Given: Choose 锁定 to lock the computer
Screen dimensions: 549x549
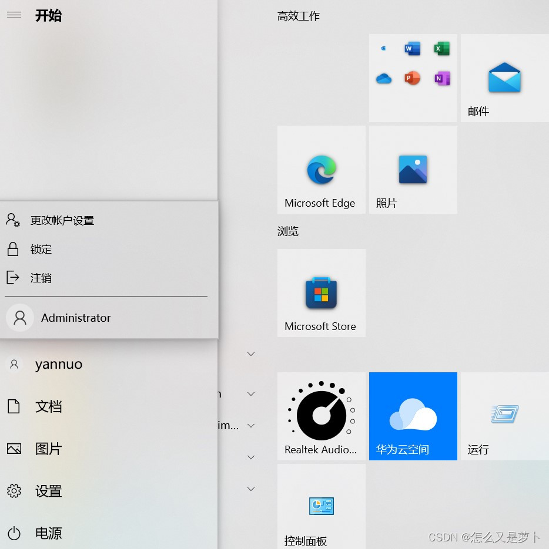Looking at the screenshot, I should click(109, 250).
